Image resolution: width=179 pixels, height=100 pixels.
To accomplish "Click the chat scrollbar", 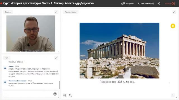I will [60, 85].
